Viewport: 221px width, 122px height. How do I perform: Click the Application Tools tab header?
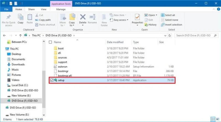point(61,4)
